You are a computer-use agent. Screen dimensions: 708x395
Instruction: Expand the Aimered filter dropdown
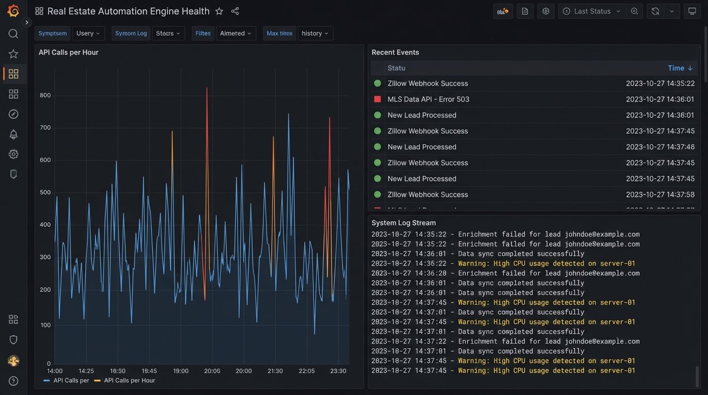coord(236,33)
